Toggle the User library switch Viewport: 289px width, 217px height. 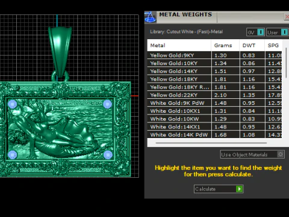(x=284, y=32)
